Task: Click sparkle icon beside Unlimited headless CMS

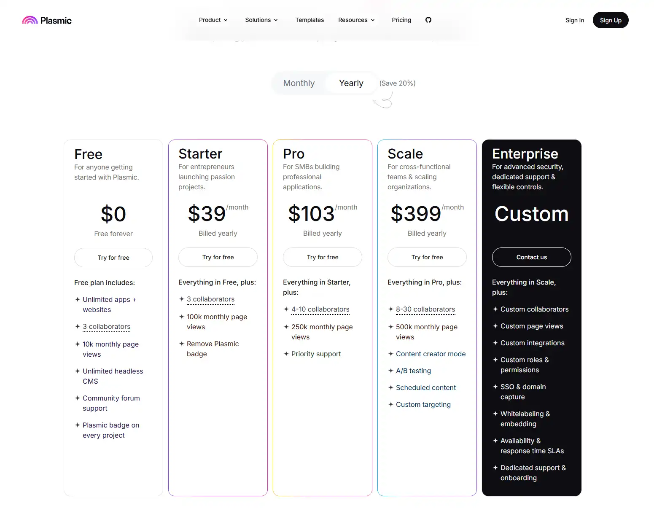Action: (x=78, y=371)
